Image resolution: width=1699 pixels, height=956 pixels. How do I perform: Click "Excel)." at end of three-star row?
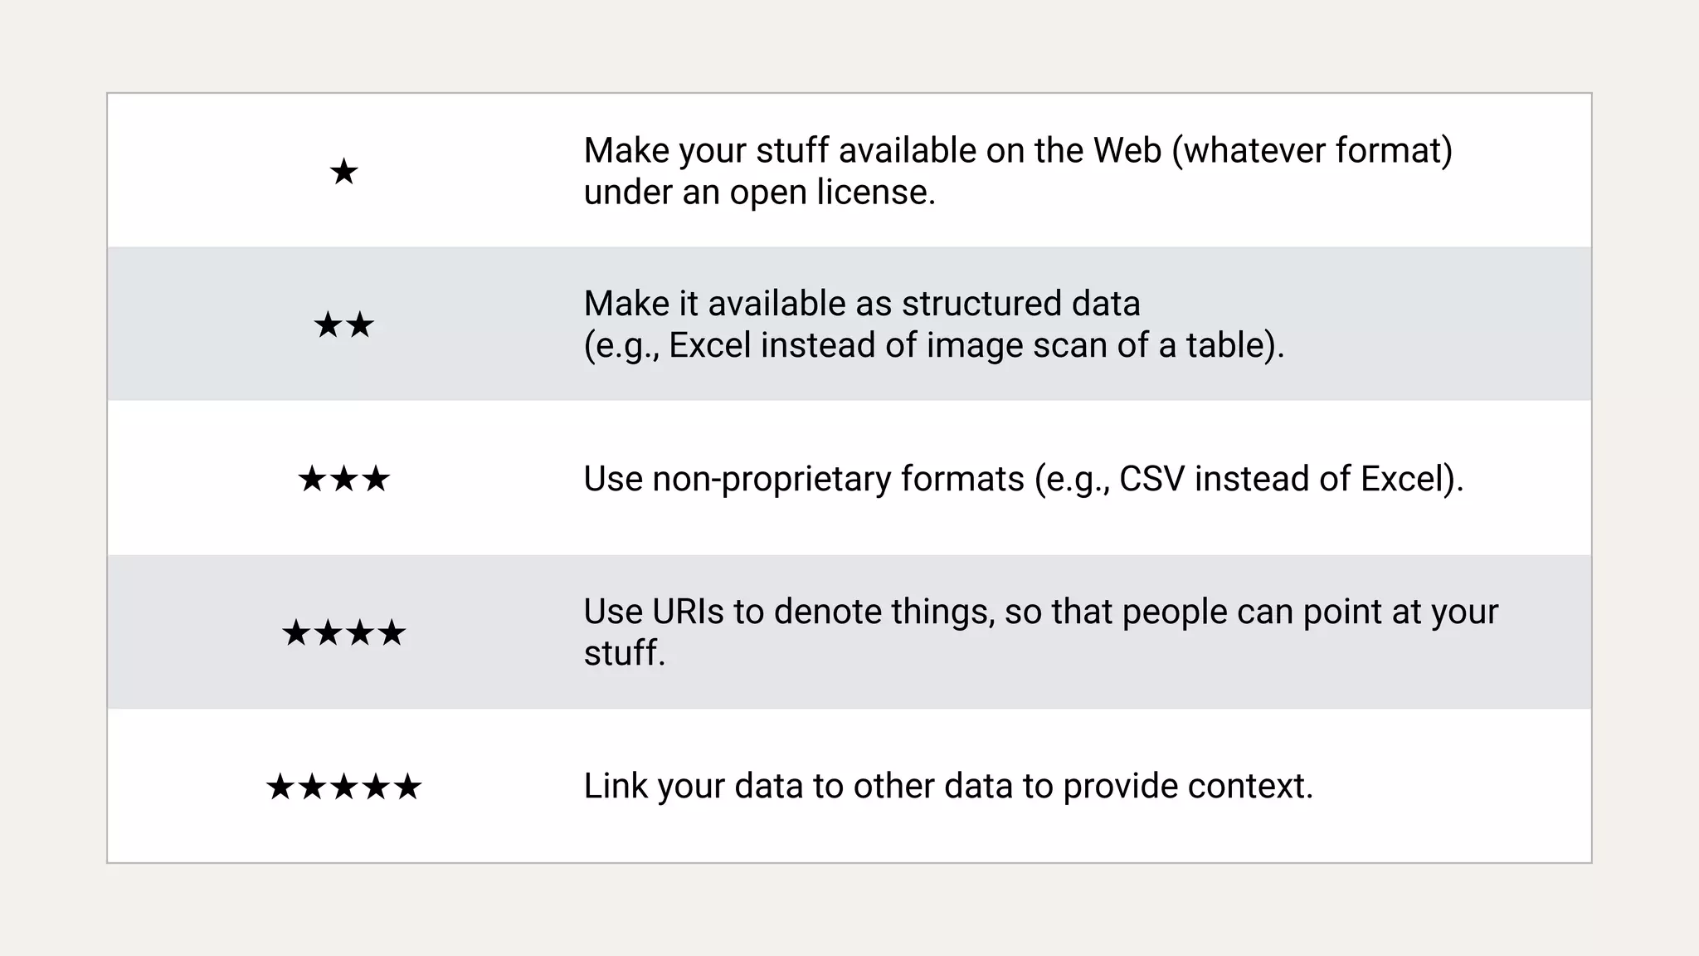point(1412,479)
